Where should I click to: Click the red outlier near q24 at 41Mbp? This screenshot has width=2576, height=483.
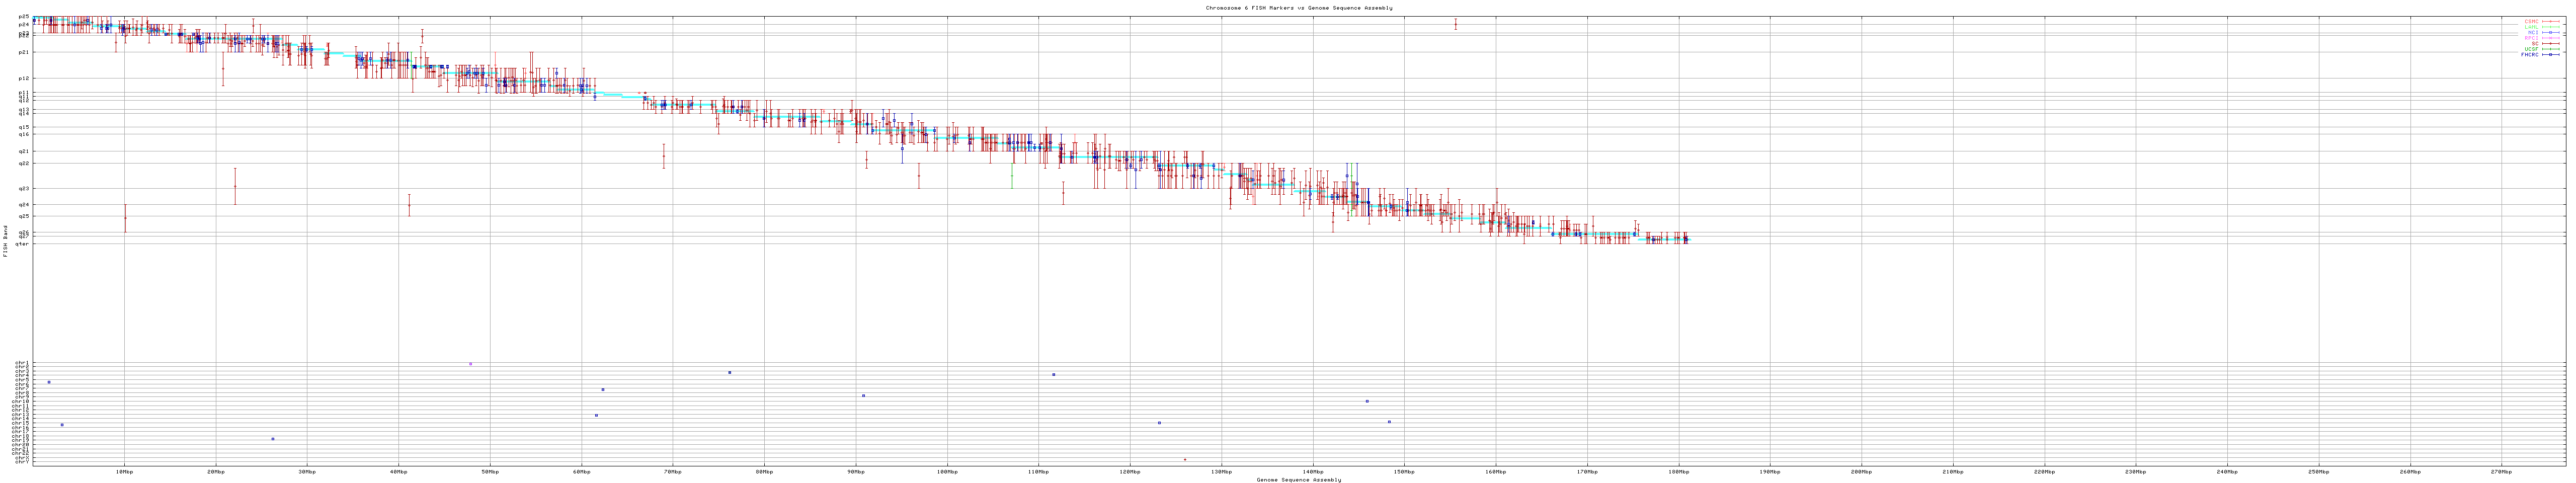pyautogui.click(x=408, y=205)
